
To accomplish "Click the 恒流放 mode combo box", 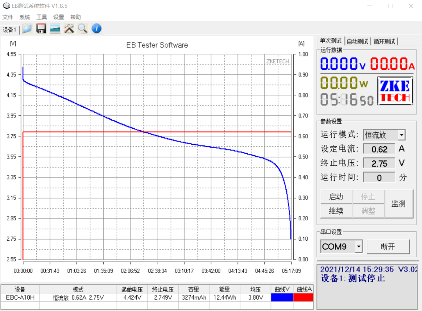I will pyautogui.click(x=384, y=135).
